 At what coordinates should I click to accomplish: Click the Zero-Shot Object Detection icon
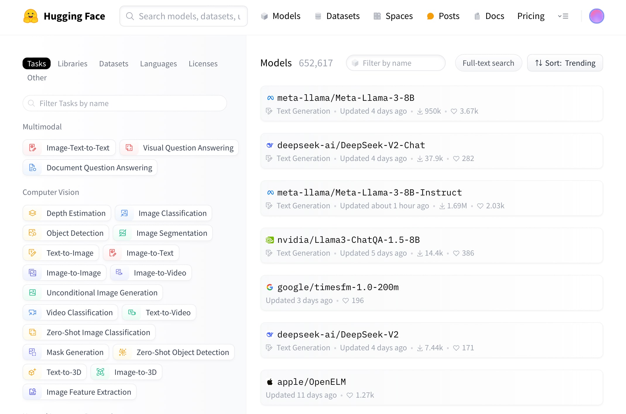point(123,352)
